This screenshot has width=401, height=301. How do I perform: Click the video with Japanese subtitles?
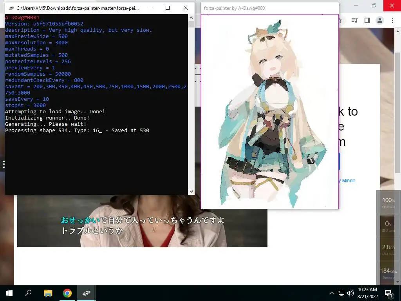(142, 221)
